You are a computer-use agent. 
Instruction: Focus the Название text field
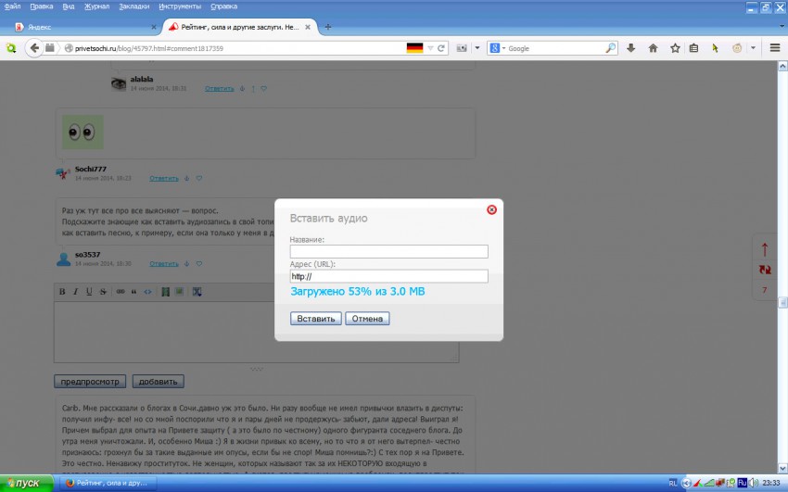pos(388,251)
